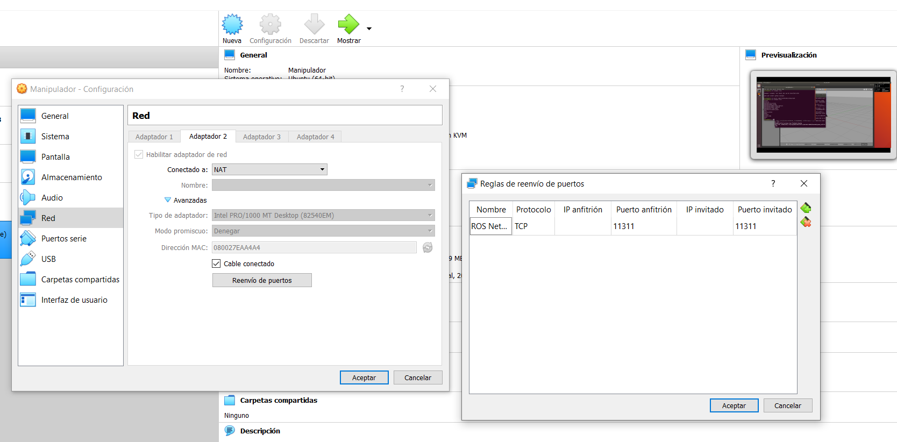This screenshot has height=442, width=897.
Task: Regenerate MAC address with refresh icon
Action: click(x=428, y=247)
